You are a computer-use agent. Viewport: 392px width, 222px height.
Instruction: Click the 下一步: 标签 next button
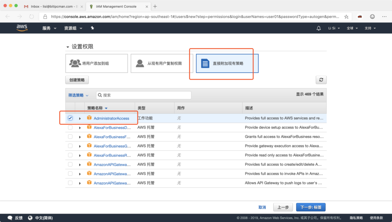(311, 207)
